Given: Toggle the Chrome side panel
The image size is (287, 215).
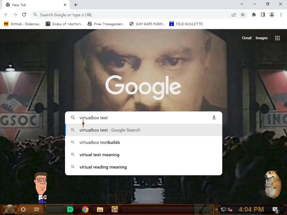Looking at the screenshot, I should tap(263, 15).
